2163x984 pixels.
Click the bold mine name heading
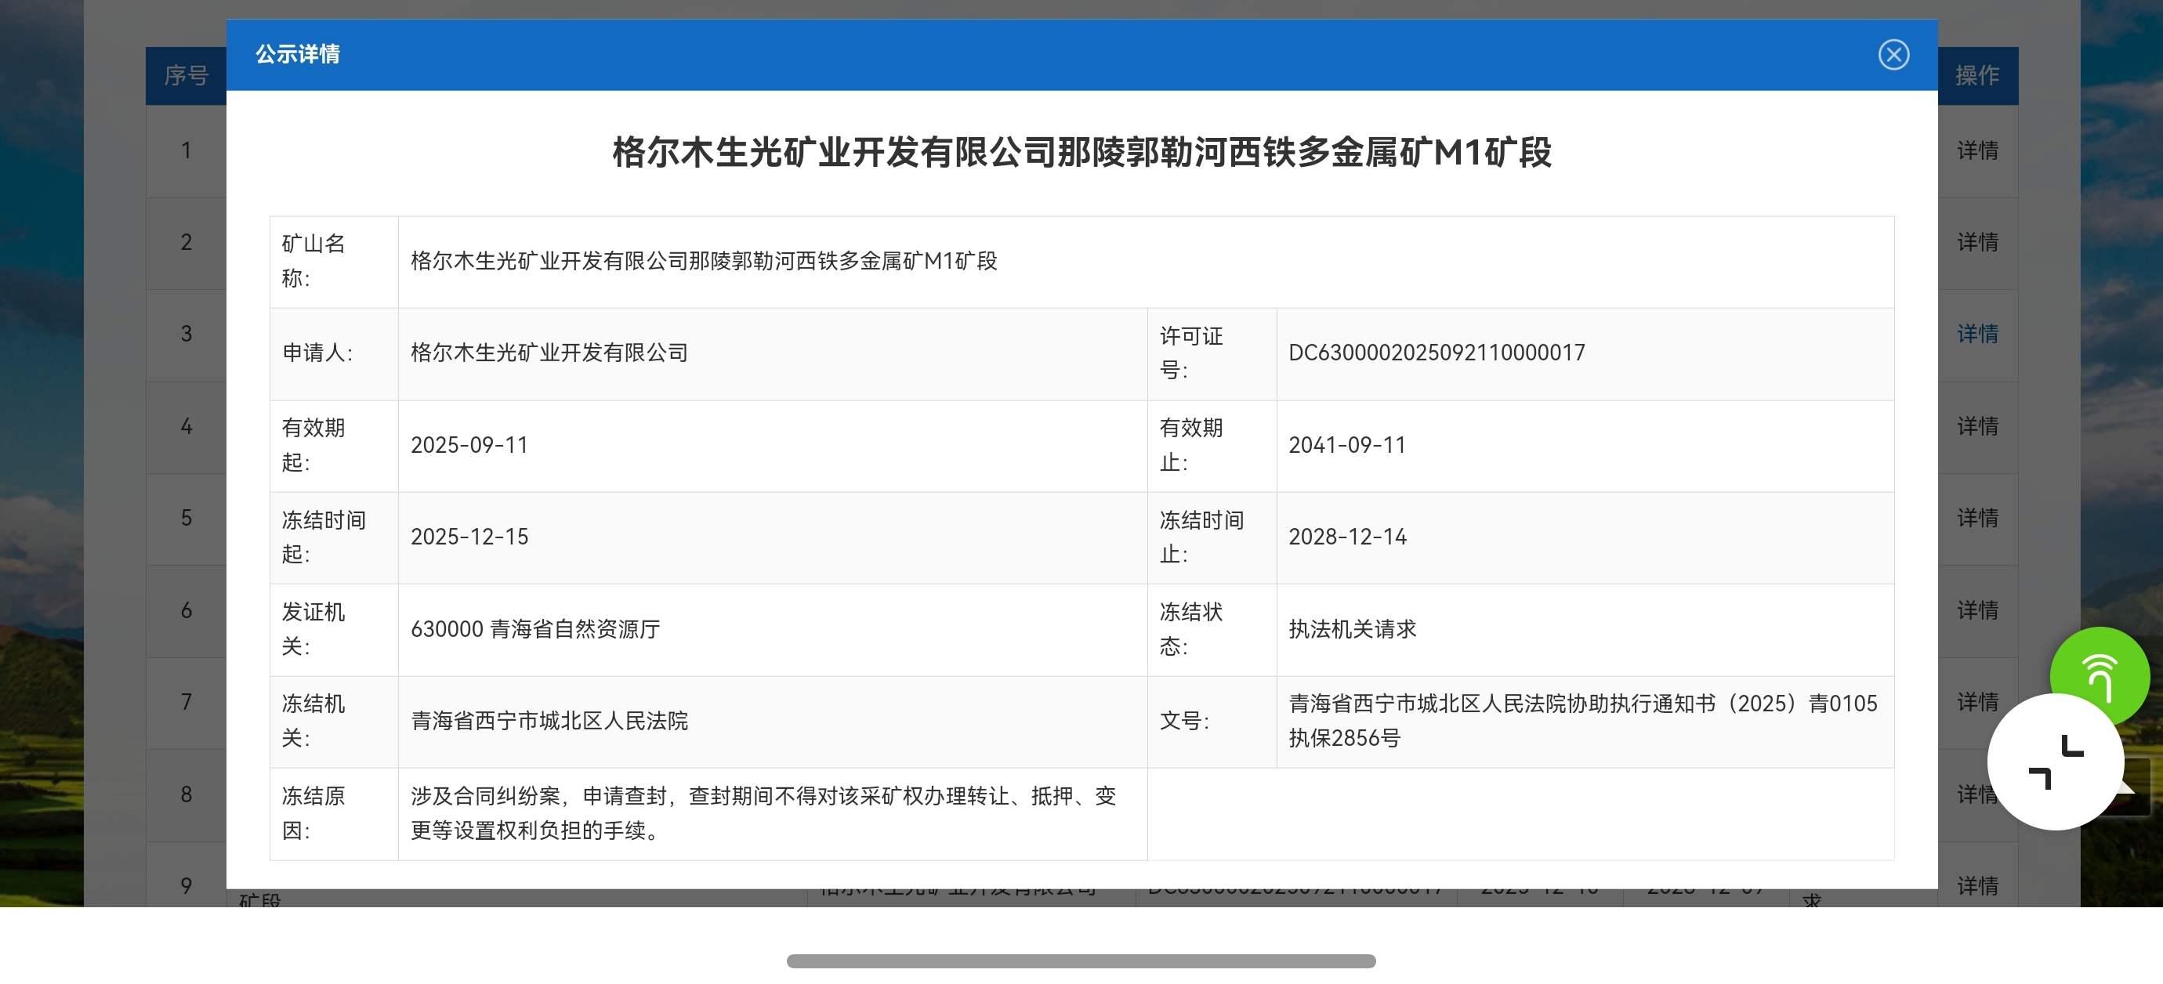tap(1081, 153)
